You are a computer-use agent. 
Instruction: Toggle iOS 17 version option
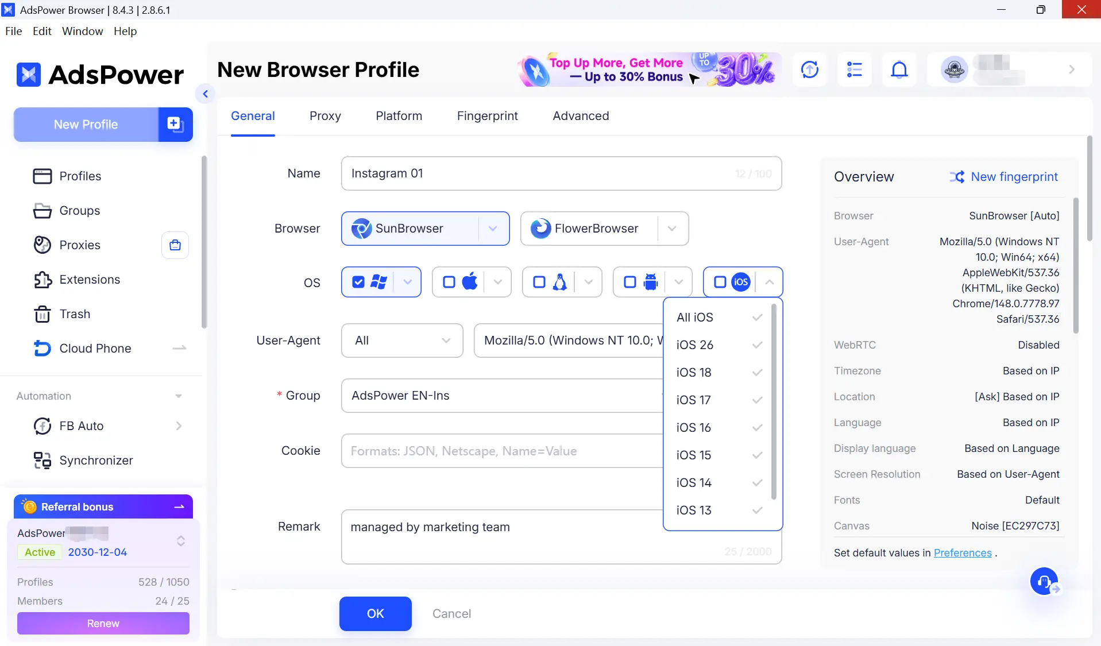[718, 400]
